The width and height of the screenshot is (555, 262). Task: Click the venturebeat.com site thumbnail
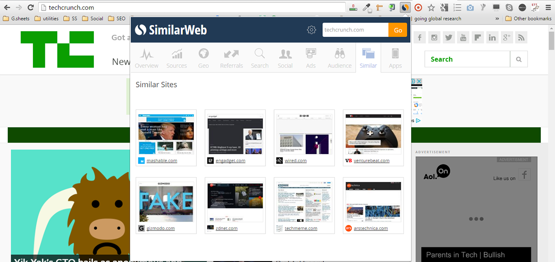click(x=373, y=134)
